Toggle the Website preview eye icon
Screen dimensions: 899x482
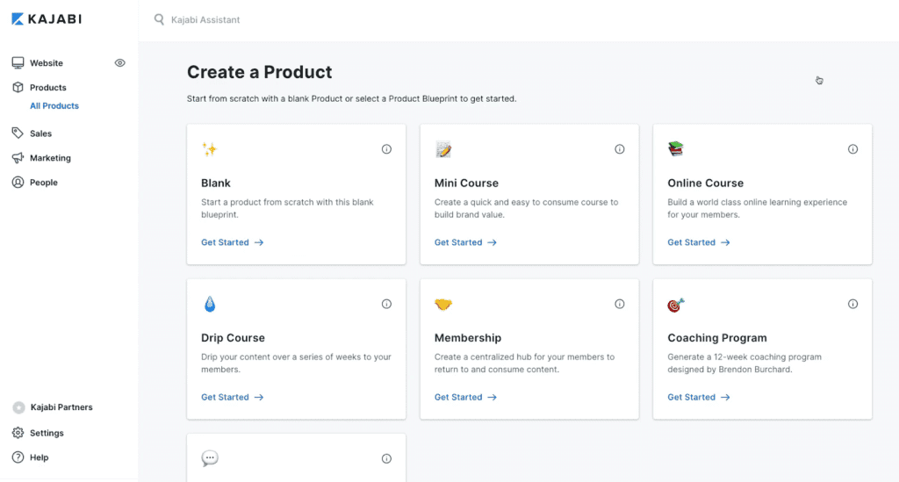[x=119, y=63]
